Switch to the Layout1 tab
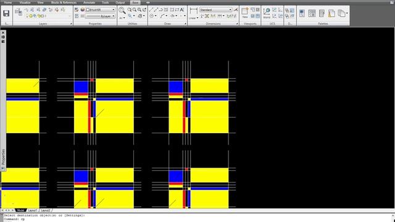 pyautogui.click(x=33, y=210)
